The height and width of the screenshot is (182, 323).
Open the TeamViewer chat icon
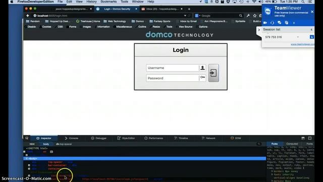tap(279, 23)
